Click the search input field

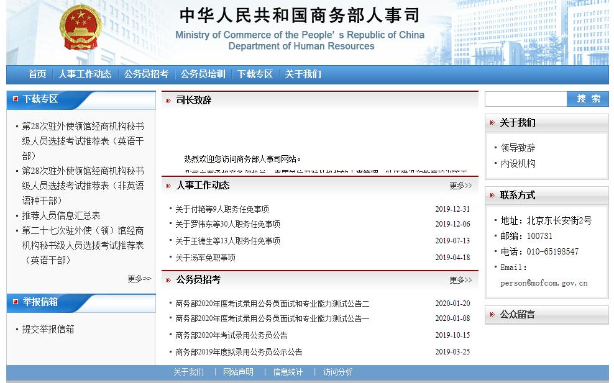tap(527, 99)
